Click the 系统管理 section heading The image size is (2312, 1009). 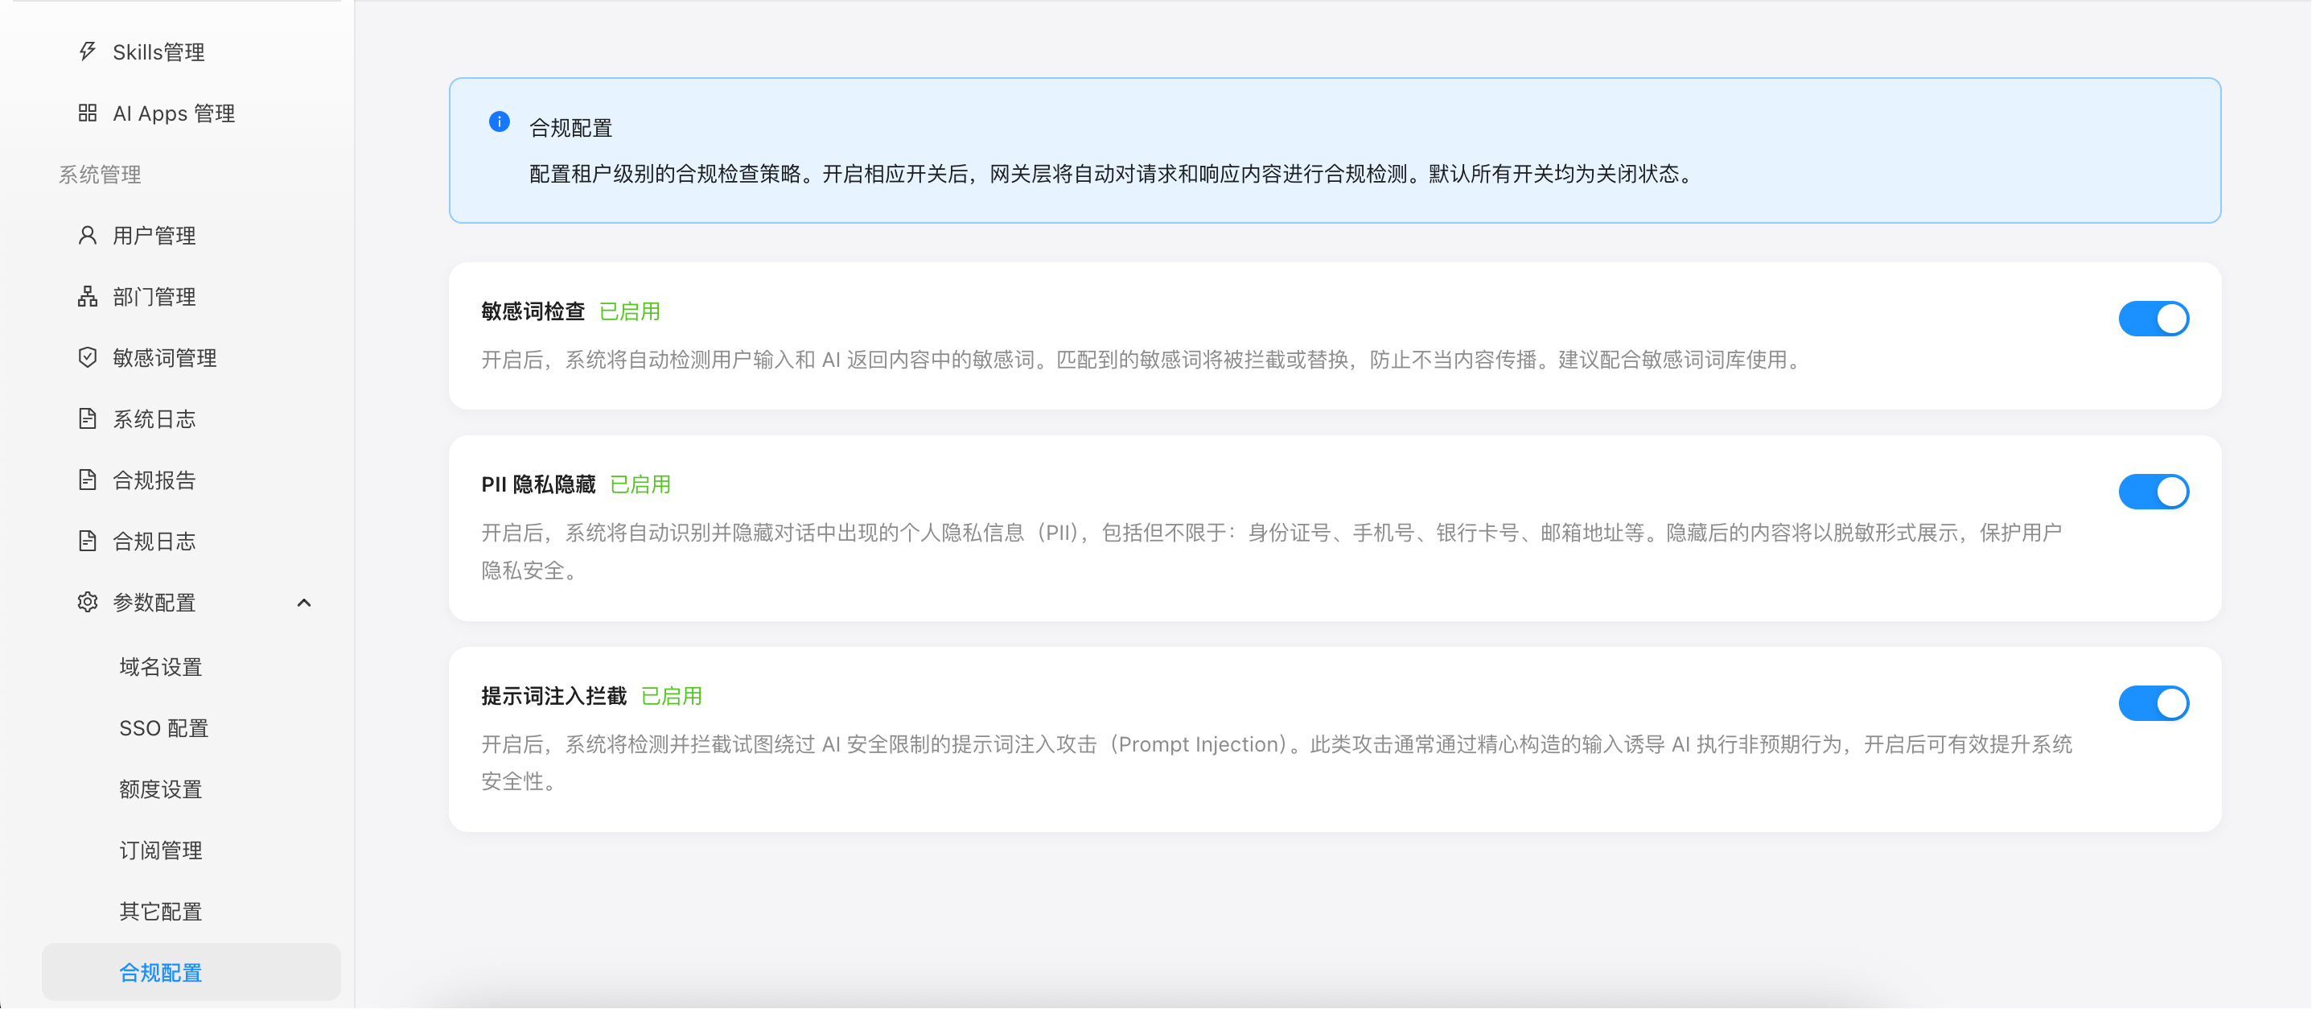click(101, 174)
